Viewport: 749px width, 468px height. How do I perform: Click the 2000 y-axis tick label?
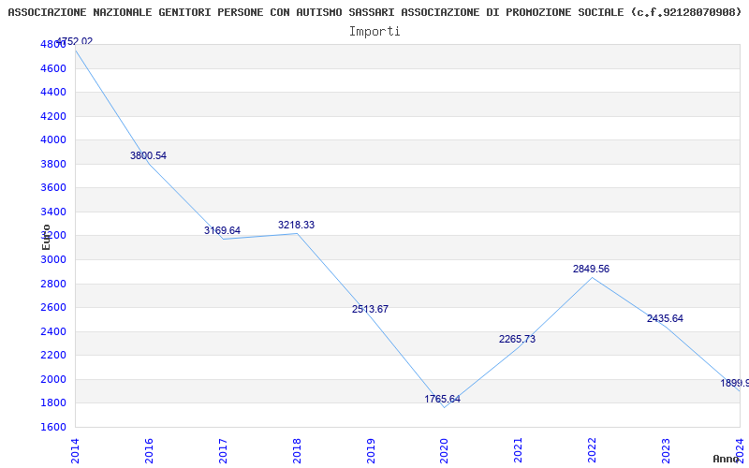pos(53,379)
